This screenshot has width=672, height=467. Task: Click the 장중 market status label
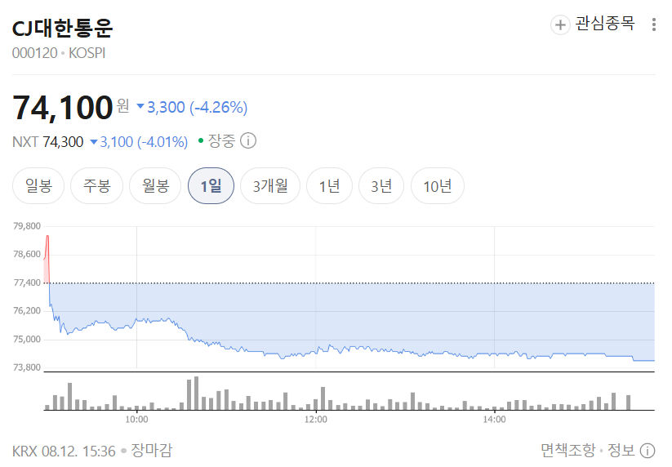221,140
